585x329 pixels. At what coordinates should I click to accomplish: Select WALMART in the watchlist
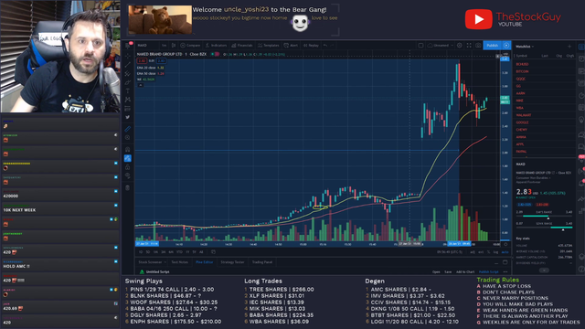click(x=524, y=115)
